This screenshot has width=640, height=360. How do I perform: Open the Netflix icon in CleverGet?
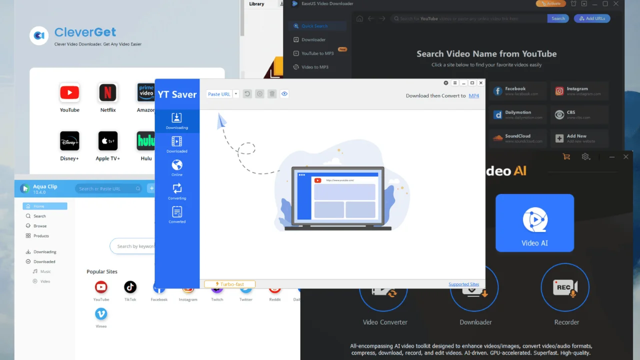click(108, 92)
